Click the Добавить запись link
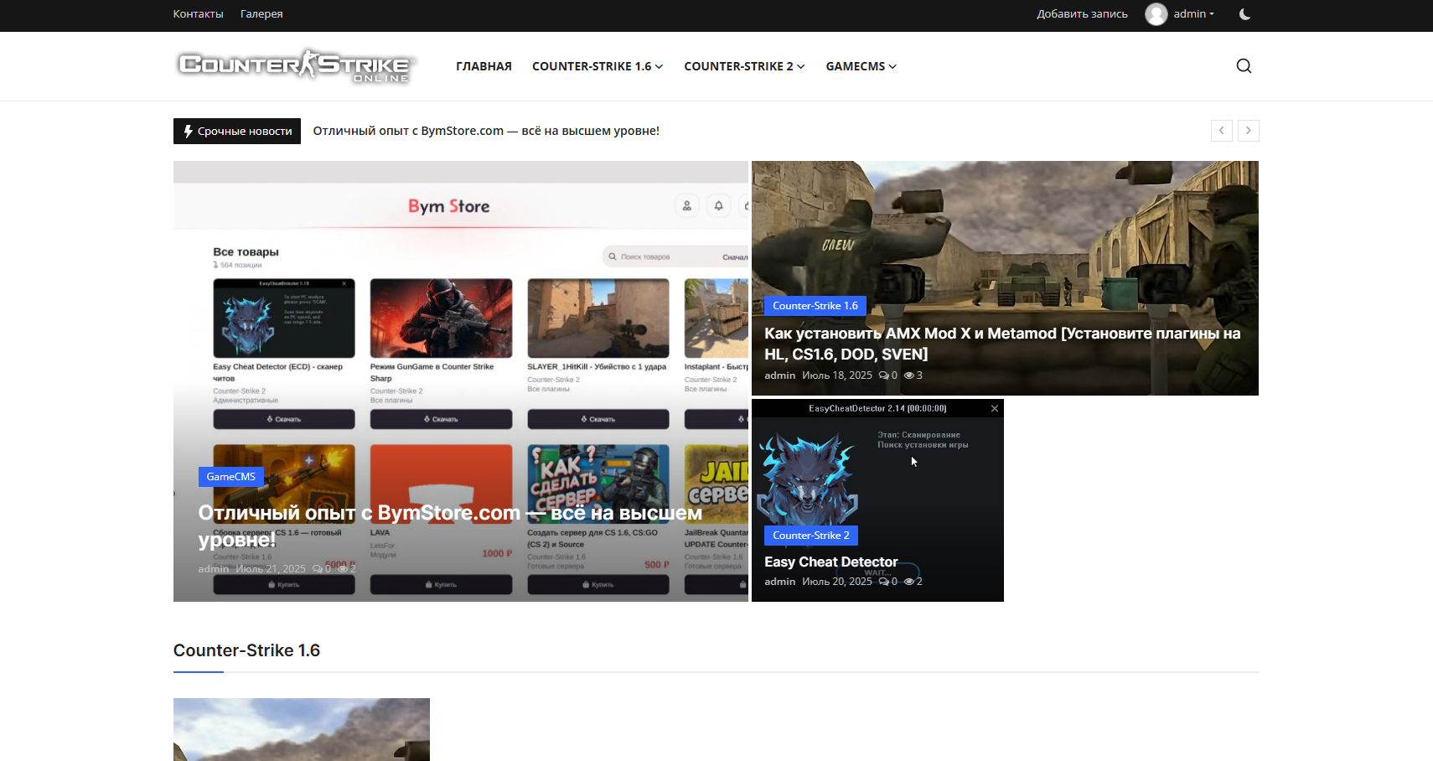Image resolution: width=1433 pixels, height=761 pixels. pos(1082,14)
